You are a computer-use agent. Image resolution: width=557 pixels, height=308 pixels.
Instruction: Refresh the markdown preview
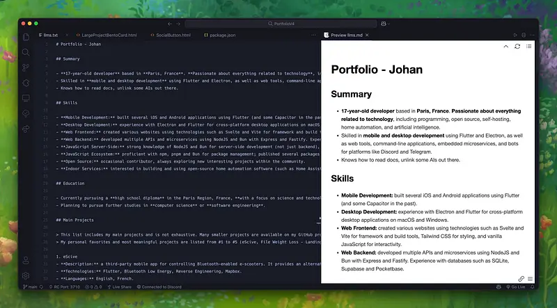(517, 47)
